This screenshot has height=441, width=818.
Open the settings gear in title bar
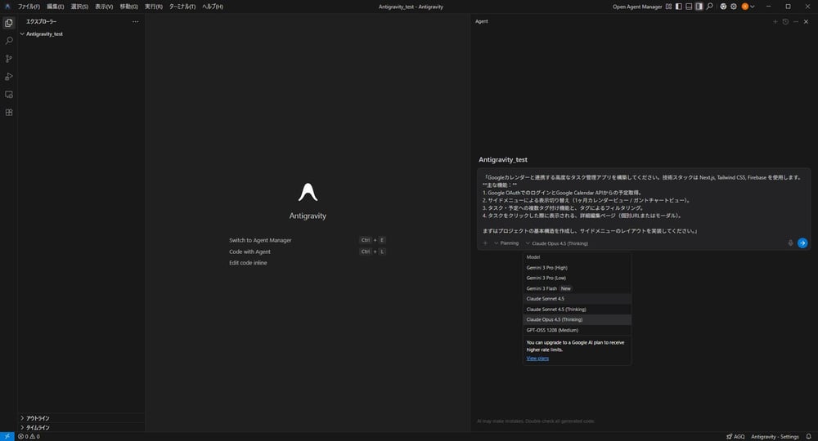(x=734, y=7)
